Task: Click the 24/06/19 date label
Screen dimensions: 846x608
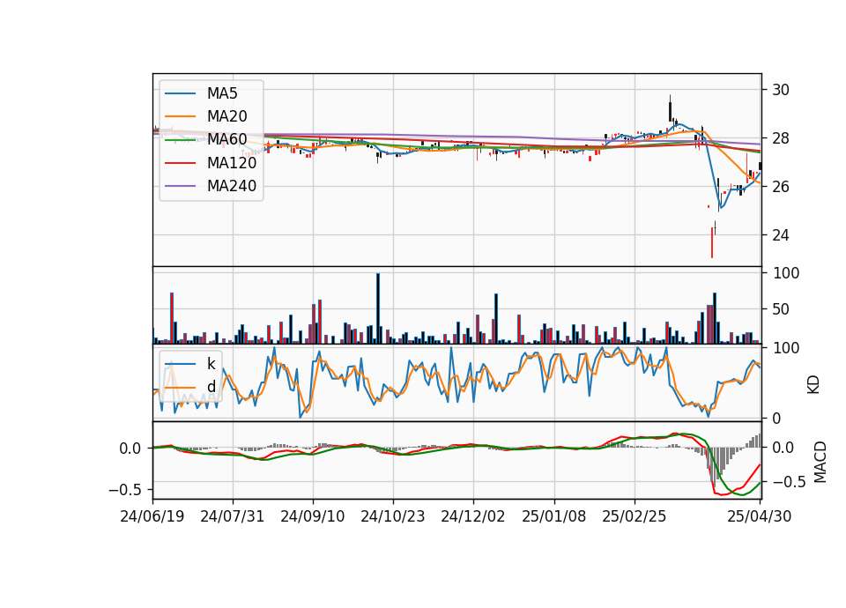Action: tap(152, 516)
